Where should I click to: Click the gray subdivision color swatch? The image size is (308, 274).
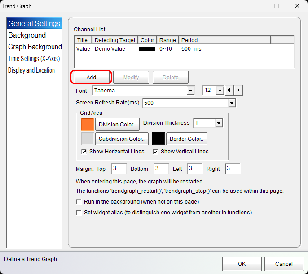coord(88,139)
